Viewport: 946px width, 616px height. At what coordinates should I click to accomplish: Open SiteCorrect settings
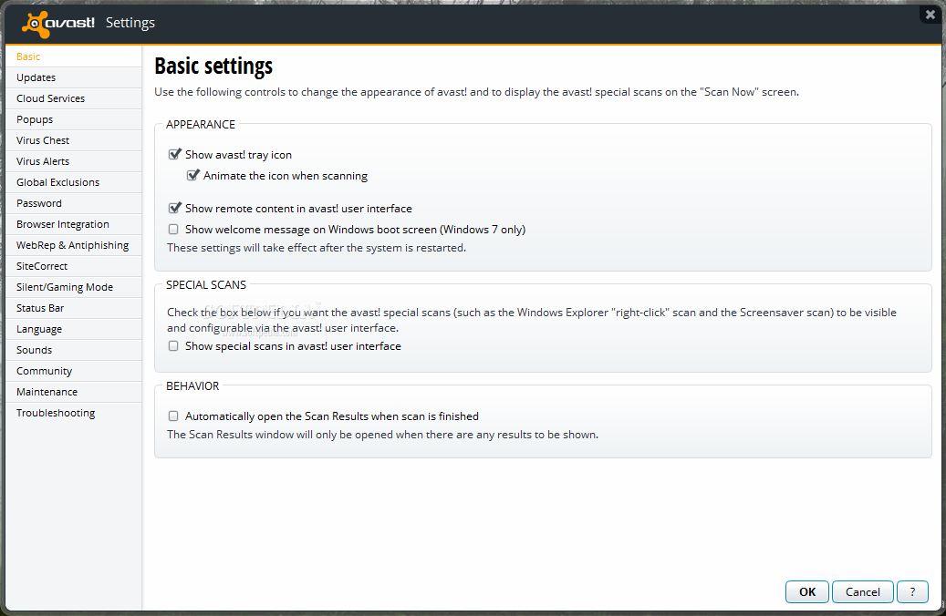click(74, 266)
